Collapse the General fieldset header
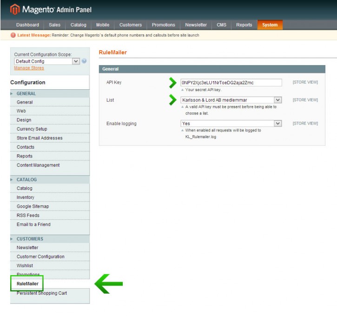 (x=212, y=69)
